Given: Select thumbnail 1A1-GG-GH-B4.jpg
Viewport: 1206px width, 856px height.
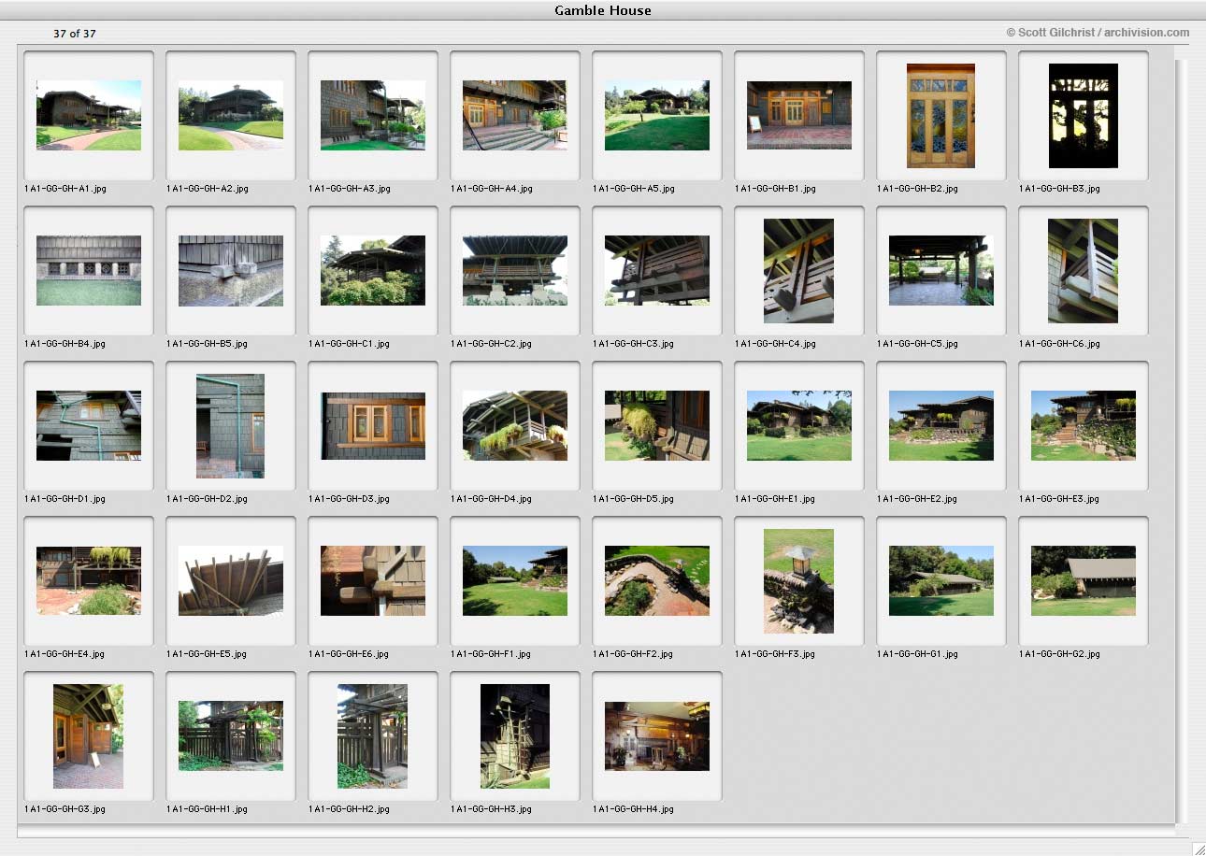Looking at the screenshot, I should coord(89,270).
